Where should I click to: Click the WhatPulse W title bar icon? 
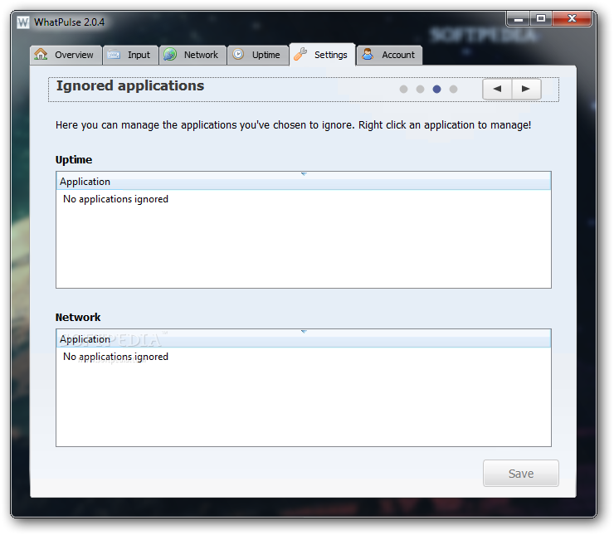tap(23, 22)
